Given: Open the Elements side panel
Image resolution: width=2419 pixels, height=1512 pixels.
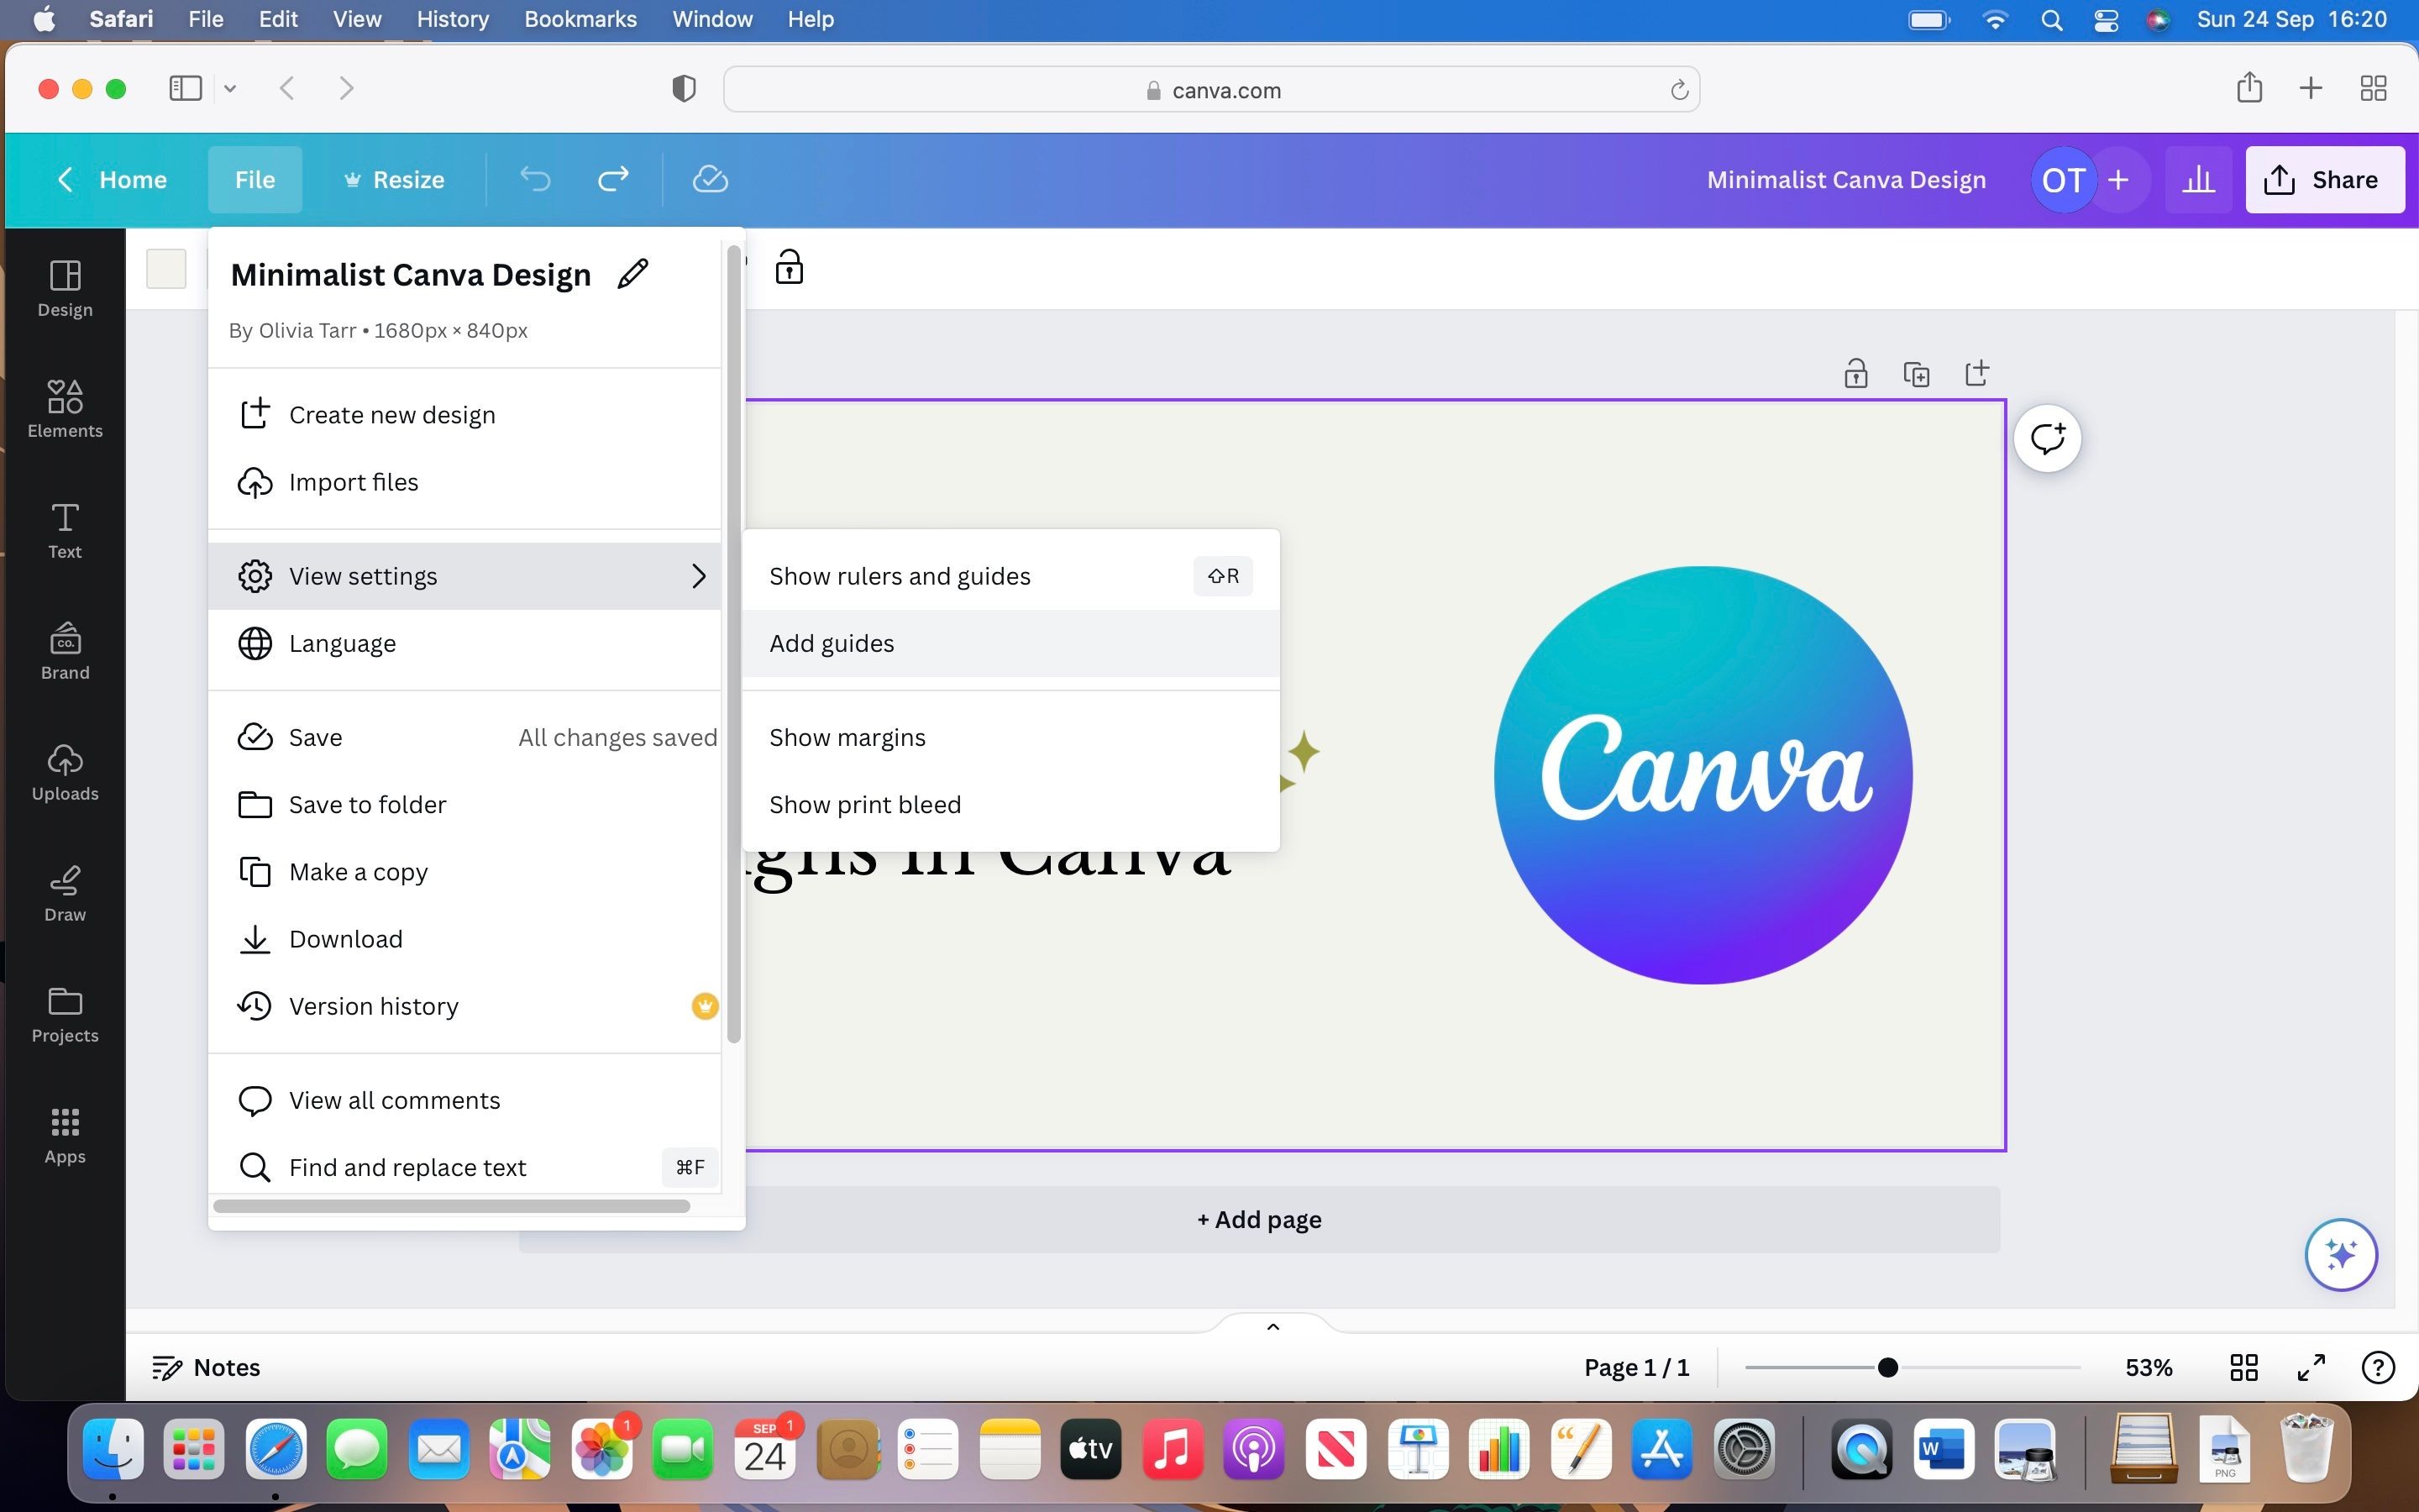Looking at the screenshot, I should (x=65, y=409).
